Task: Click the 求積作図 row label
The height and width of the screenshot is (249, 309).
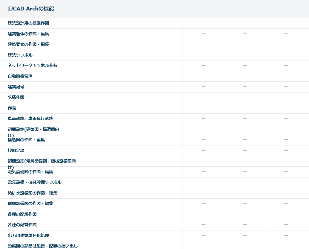Action: click(16, 97)
